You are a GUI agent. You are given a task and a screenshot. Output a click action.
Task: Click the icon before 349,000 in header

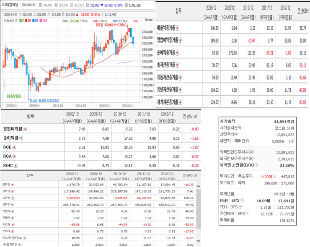pyautogui.click(x=40, y=5)
